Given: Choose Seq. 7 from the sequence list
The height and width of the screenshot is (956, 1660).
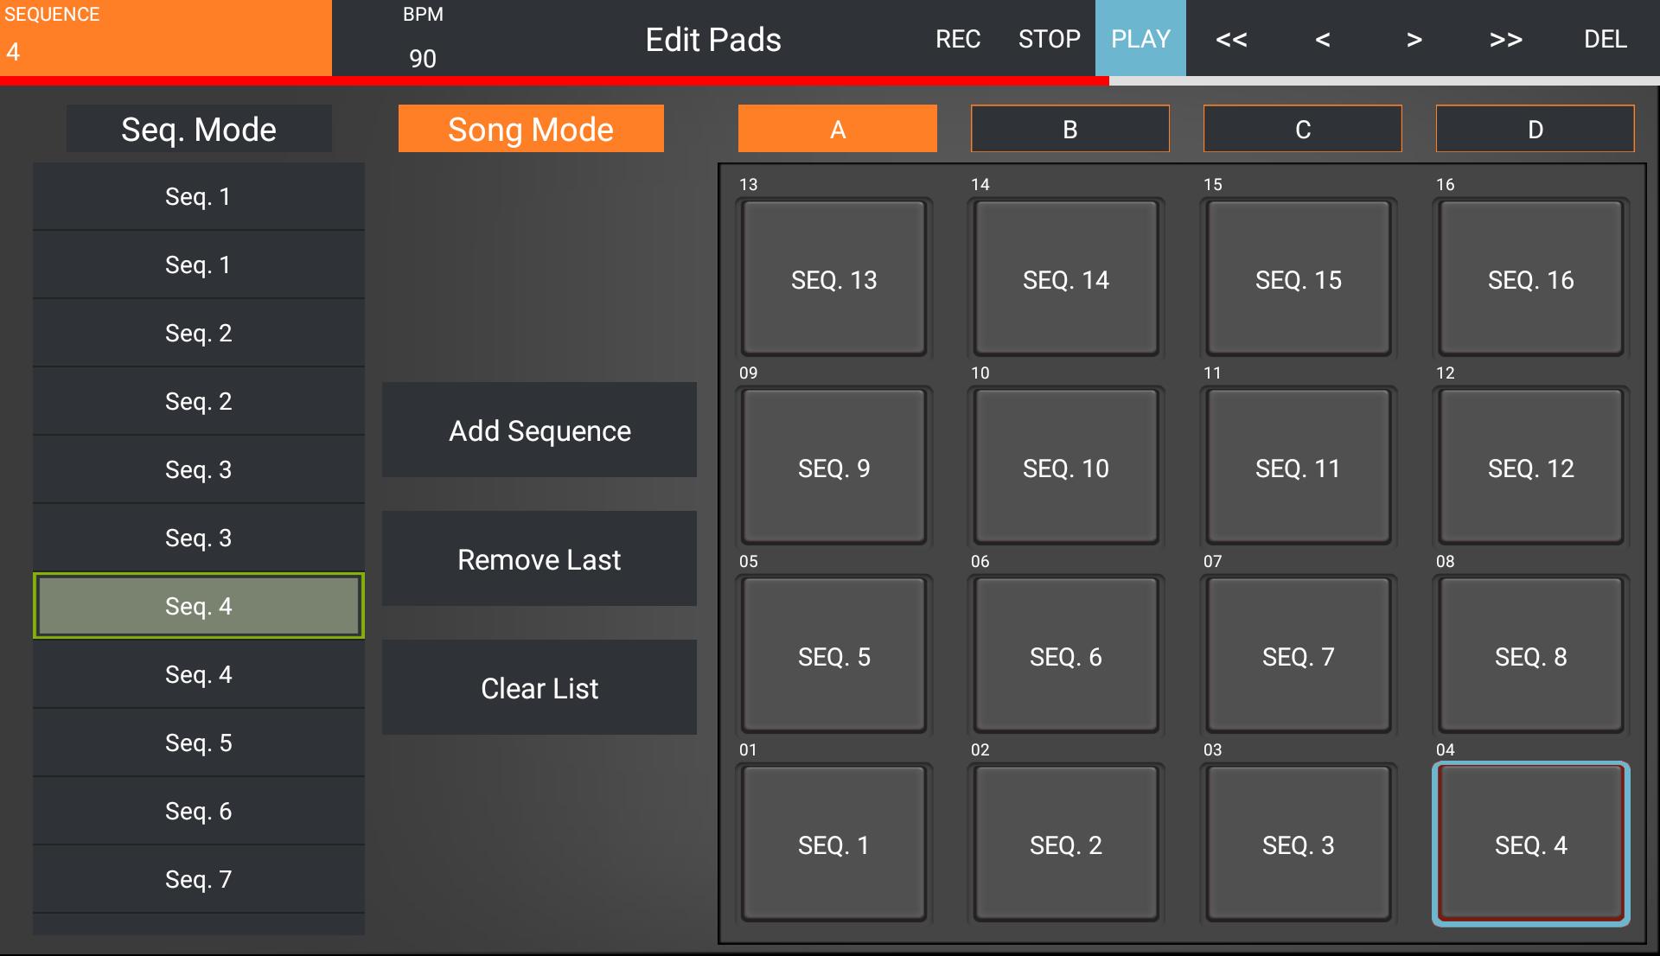Looking at the screenshot, I should click(x=198, y=879).
